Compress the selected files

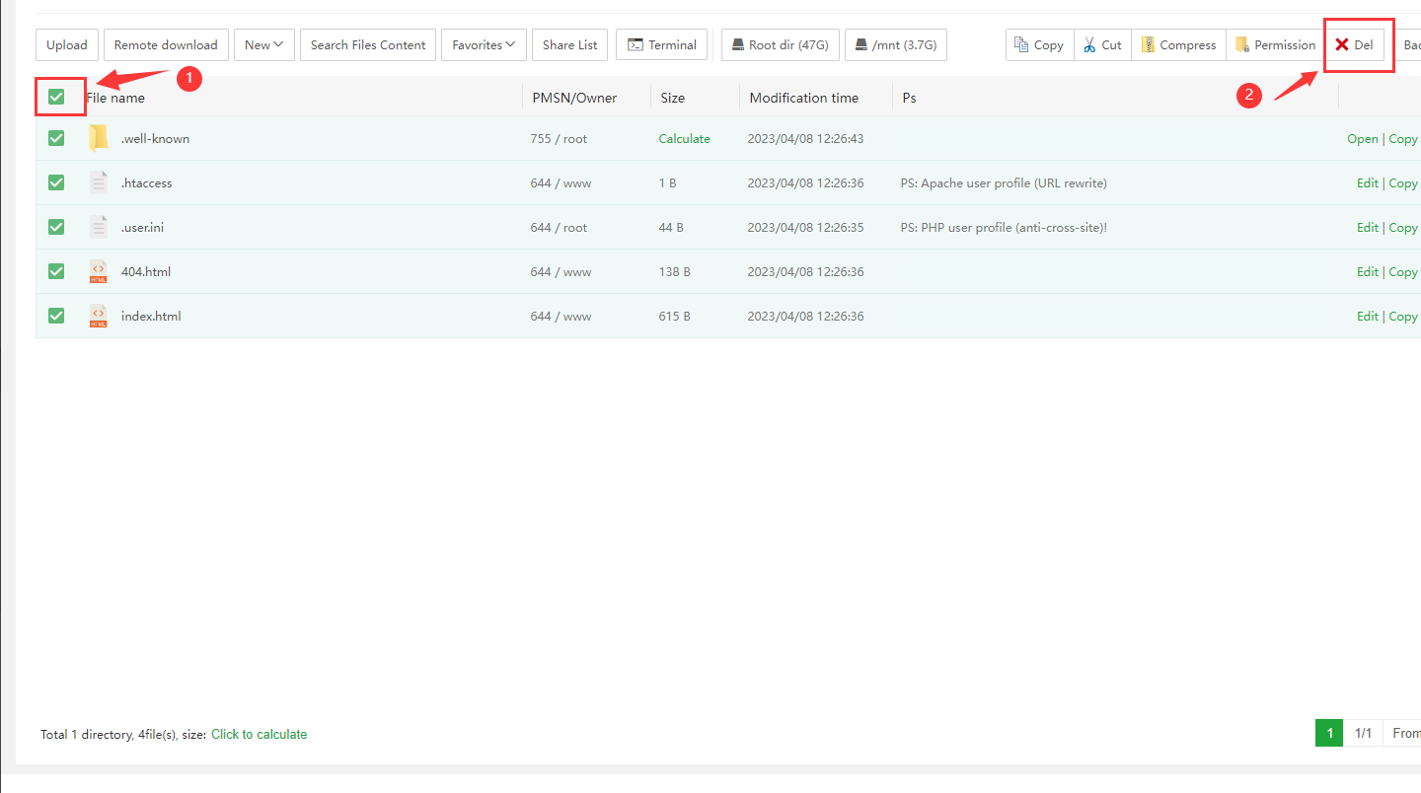click(1178, 44)
